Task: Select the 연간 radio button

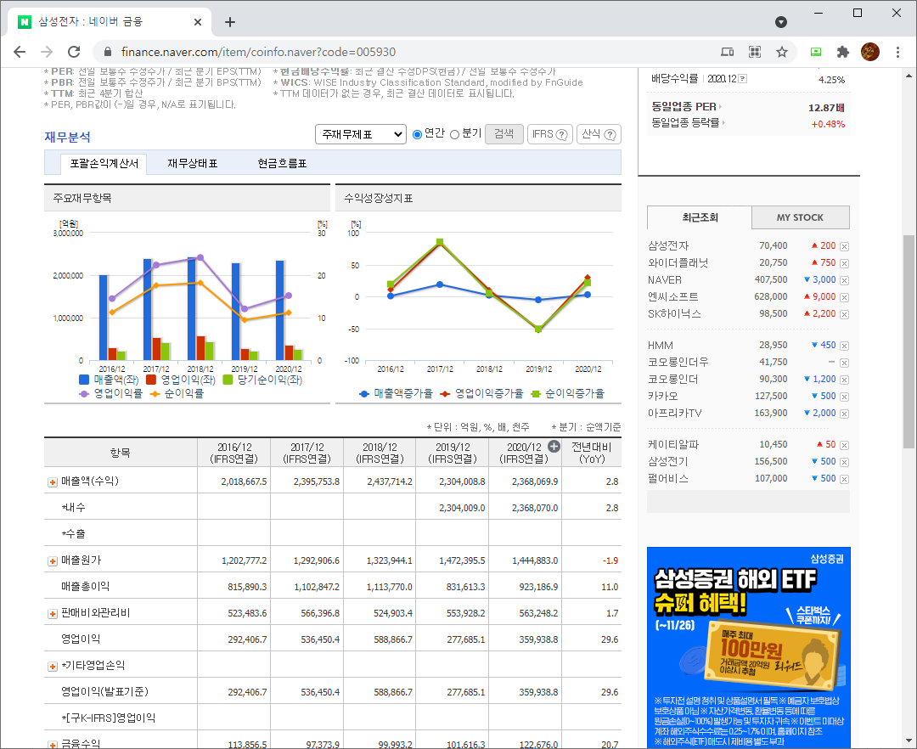Action: pos(417,134)
